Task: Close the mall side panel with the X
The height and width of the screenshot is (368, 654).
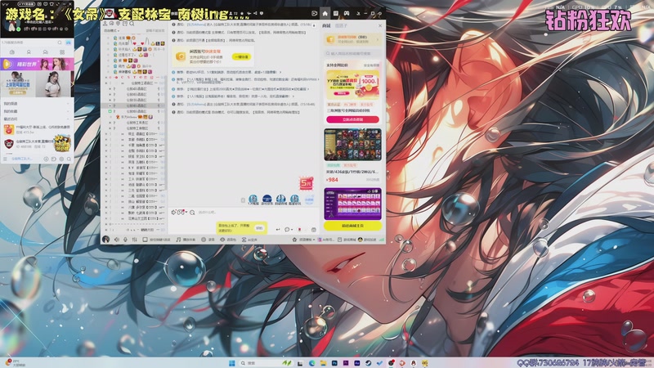Action: (380, 26)
